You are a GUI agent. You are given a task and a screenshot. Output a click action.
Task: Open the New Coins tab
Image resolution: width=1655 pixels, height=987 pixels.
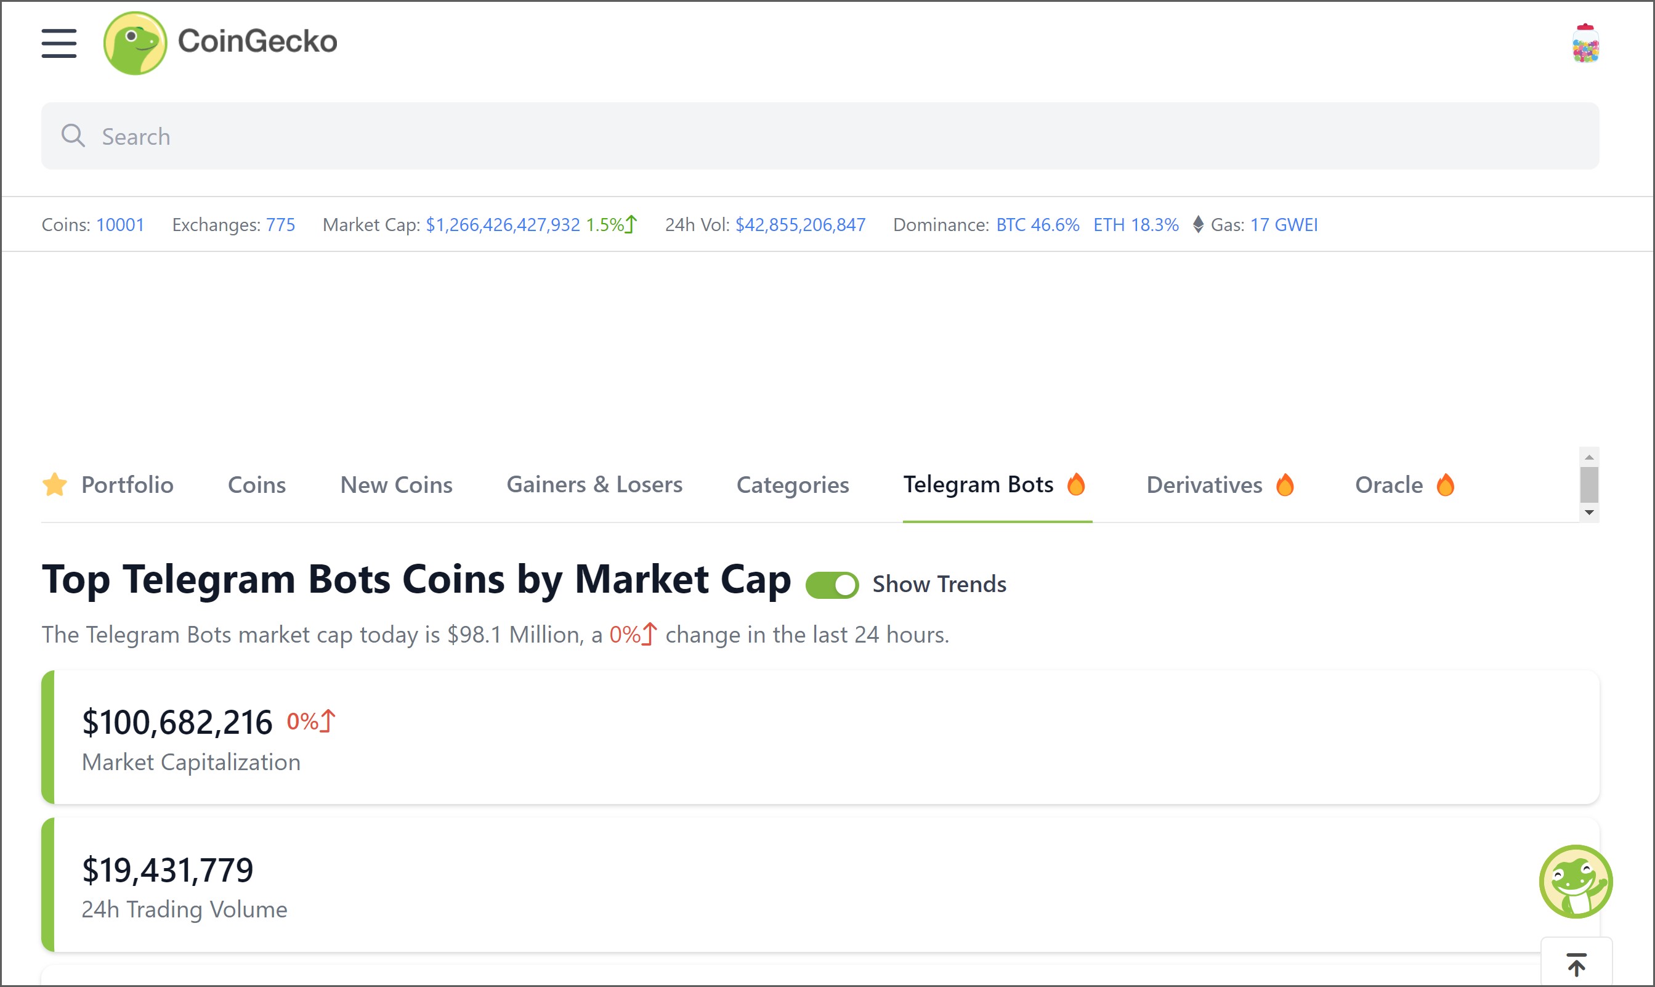pos(395,485)
